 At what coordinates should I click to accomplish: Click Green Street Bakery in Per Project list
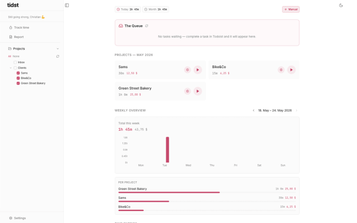click(132, 189)
